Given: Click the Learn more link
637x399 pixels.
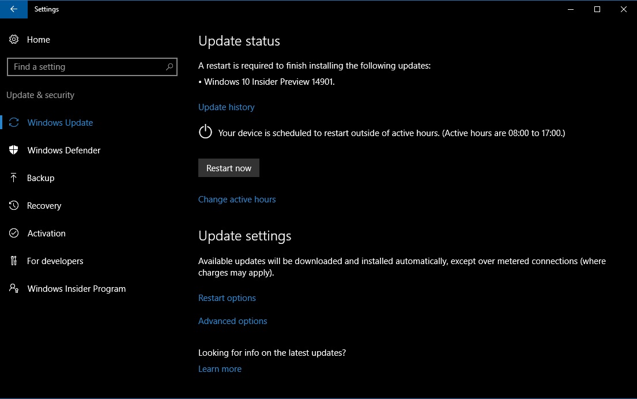Looking at the screenshot, I should (x=220, y=368).
